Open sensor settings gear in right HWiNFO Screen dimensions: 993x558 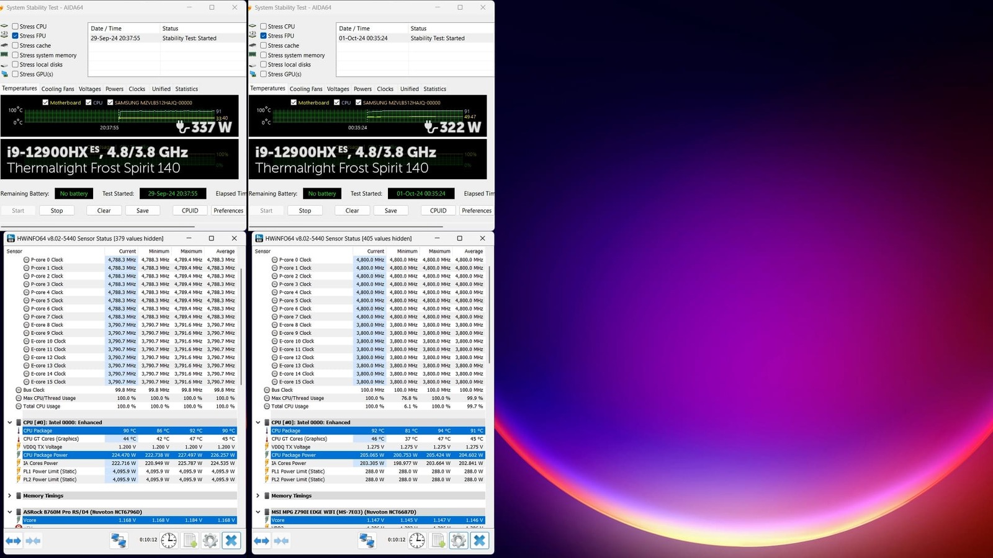pyautogui.click(x=459, y=541)
